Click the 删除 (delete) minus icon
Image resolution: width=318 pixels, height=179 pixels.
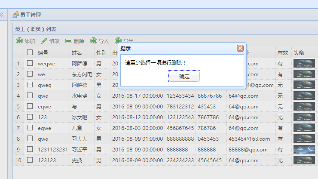click(69, 41)
